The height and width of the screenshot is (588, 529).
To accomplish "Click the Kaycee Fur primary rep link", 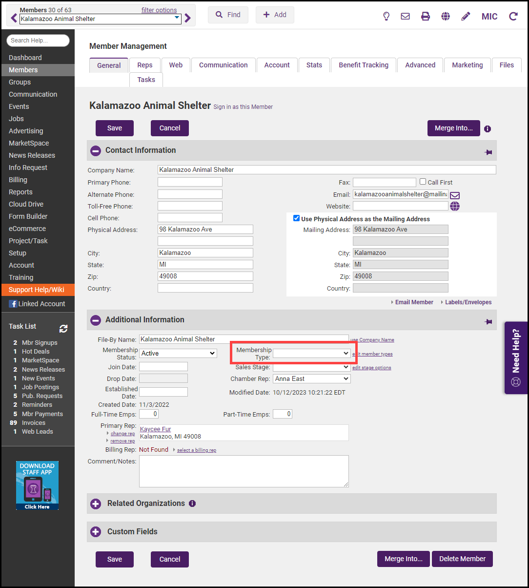I will pos(155,429).
